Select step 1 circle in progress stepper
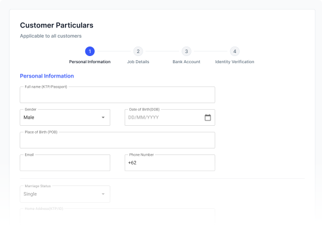The image size is (322, 226). pyautogui.click(x=89, y=51)
